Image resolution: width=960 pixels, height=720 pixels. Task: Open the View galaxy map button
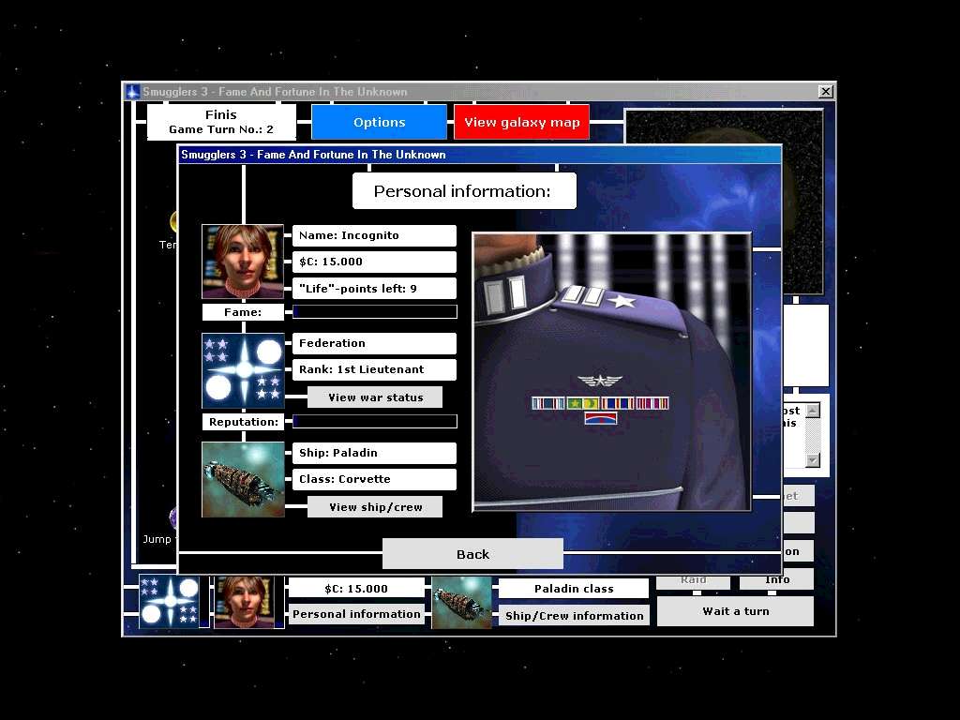pyautogui.click(x=521, y=122)
